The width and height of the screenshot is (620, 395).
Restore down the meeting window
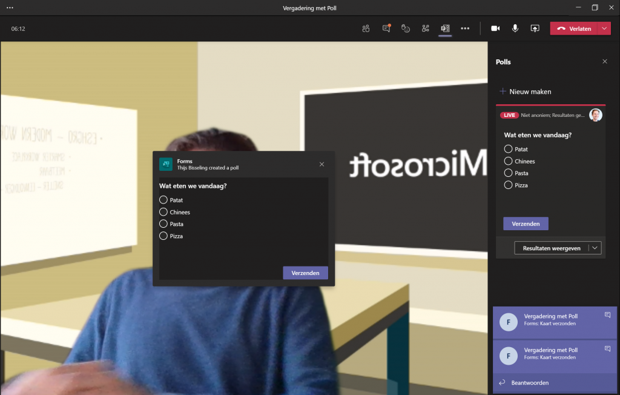click(x=595, y=7)
